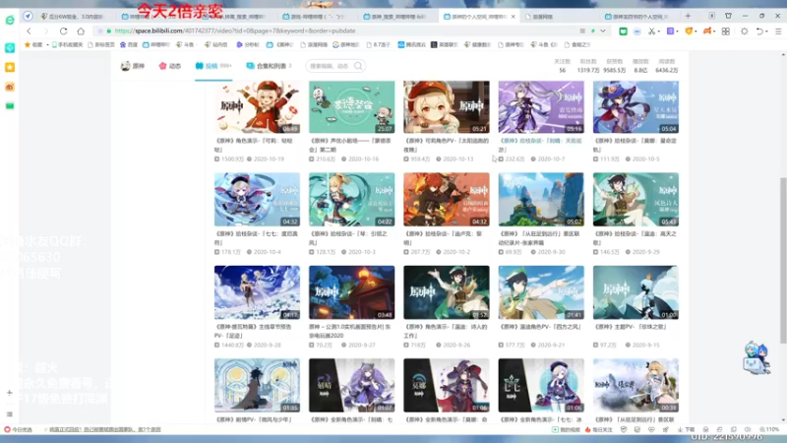Open the 收藏 star bookmarks button

click(33, 44)
